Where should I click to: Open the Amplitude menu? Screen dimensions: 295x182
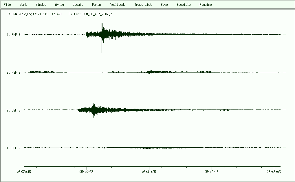(x=118, y=5)
